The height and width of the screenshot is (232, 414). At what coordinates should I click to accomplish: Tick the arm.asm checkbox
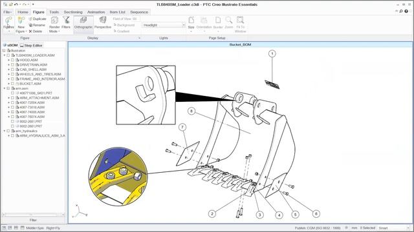tap(8, 88)
